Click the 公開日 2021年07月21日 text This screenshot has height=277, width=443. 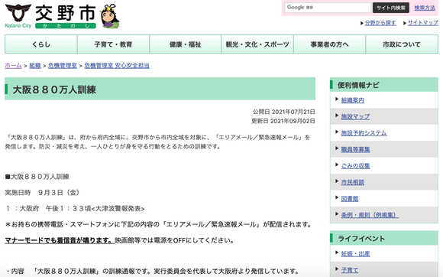283,112
